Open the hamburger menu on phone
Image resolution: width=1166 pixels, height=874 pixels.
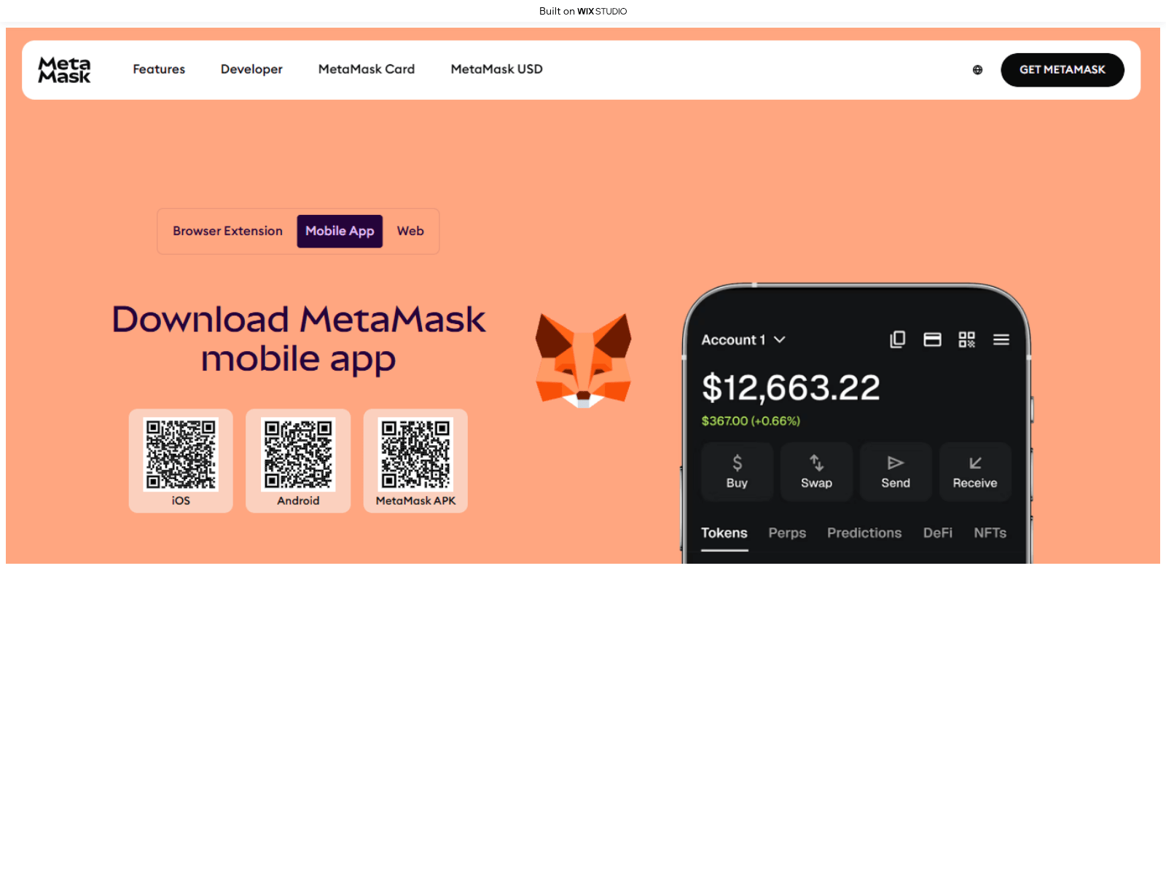point(1001,339)
